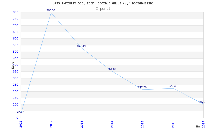
Task: Click the 250 y-axis tick label
Action: click(15, 85)
